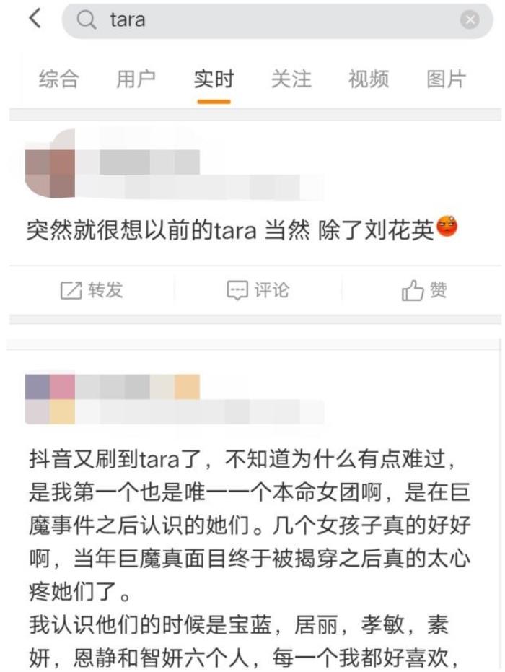The height and width of the screenshot is (672, 505).
Task: Open second post's blurred user avatar
Action: point(50,399)
